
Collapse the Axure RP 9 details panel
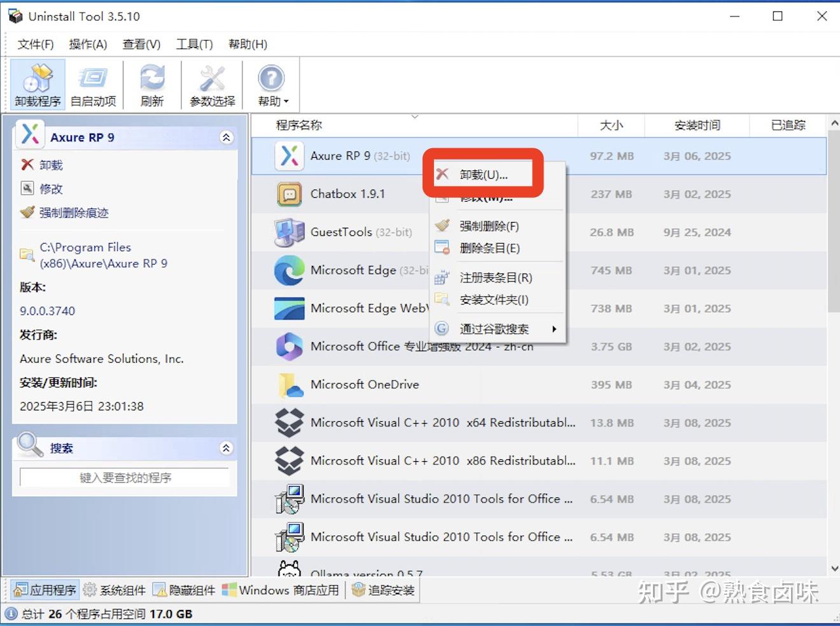click(226, 137)
